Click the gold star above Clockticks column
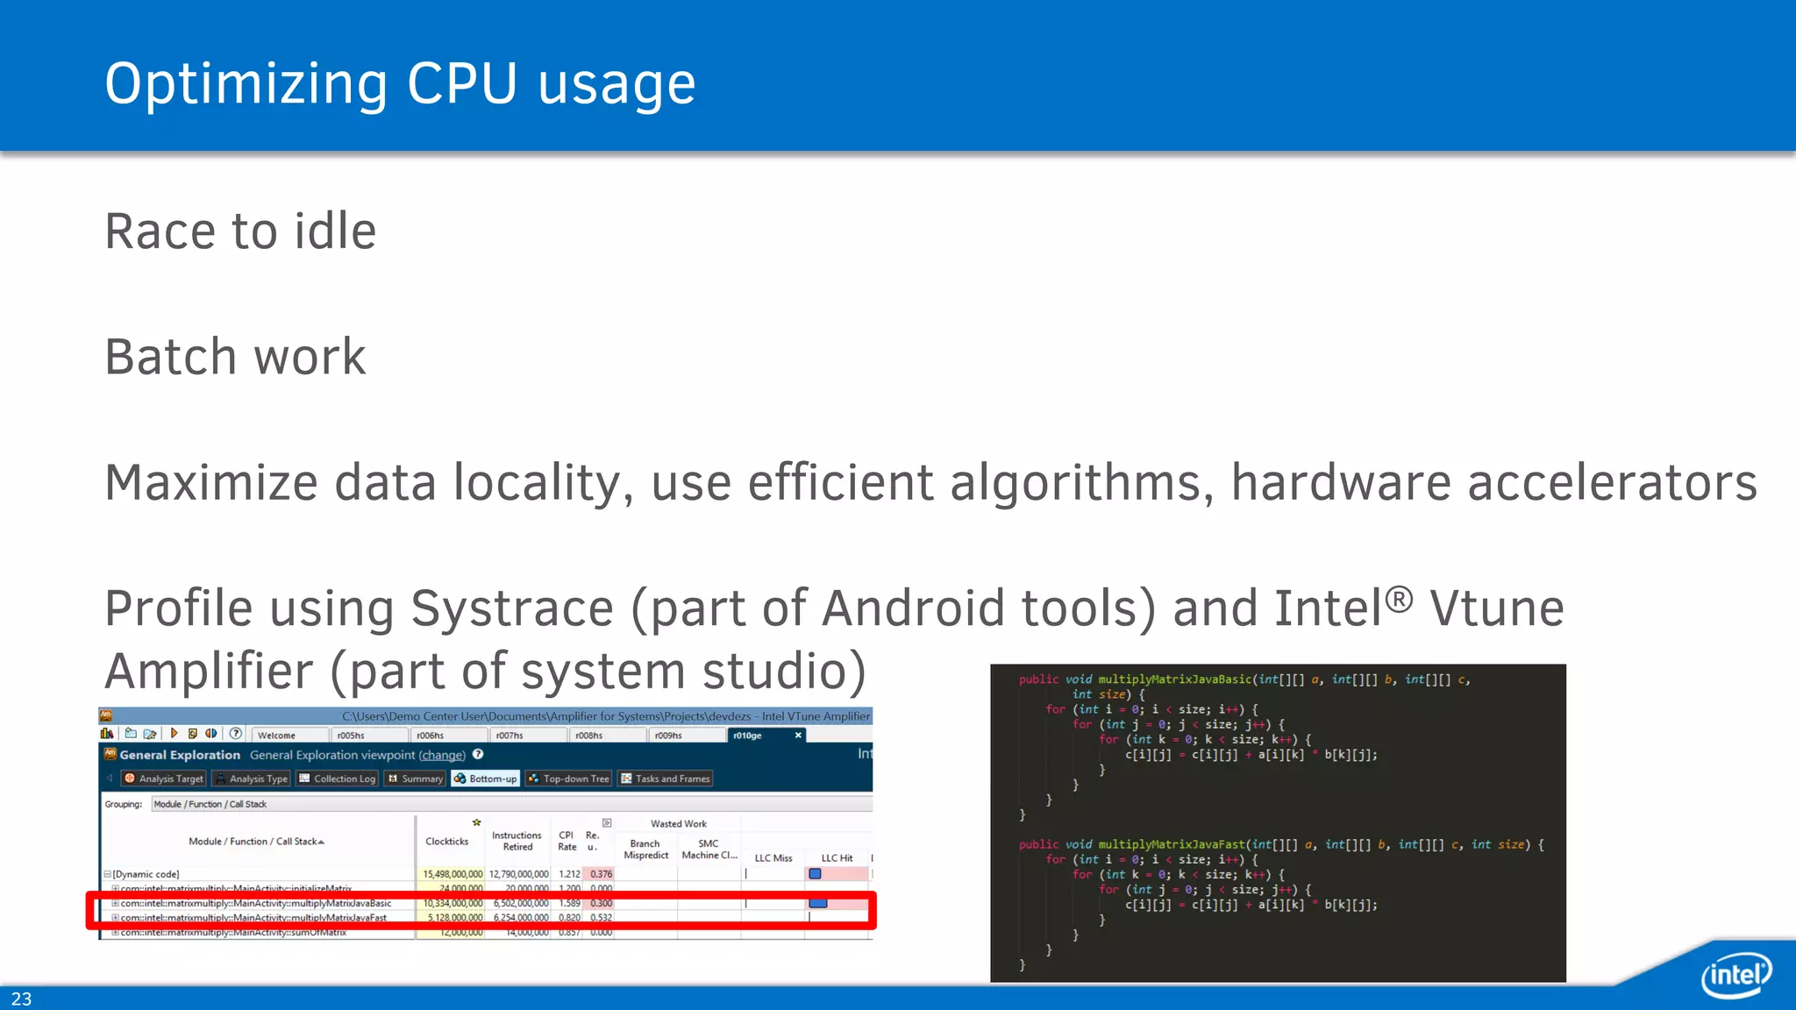 click(x=476, y=822)
